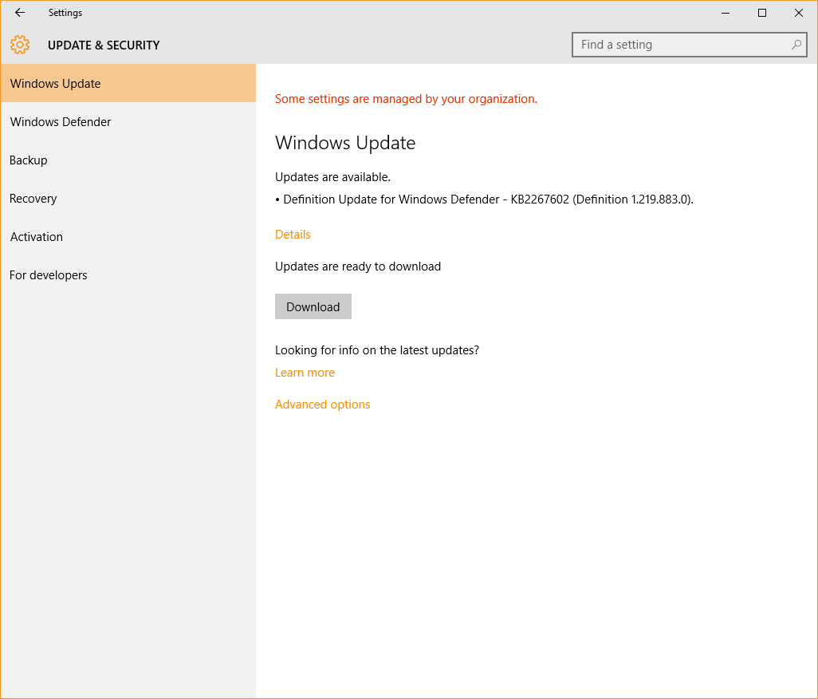Click 'Some settings are managed by your organization' text
The width and height of the screenshot is (818, 699).
tap(406, 99)
